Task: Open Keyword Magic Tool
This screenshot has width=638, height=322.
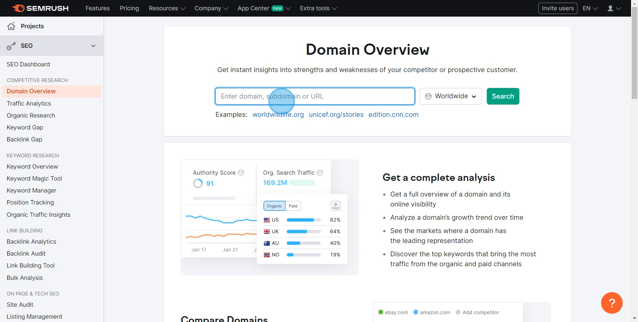Action: tap(34, 179)
